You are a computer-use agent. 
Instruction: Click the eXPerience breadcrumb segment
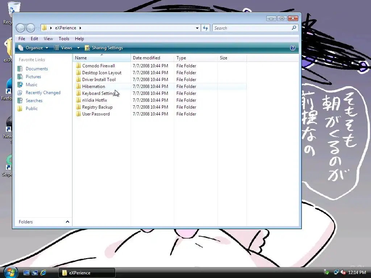click(x=66, y=28)
